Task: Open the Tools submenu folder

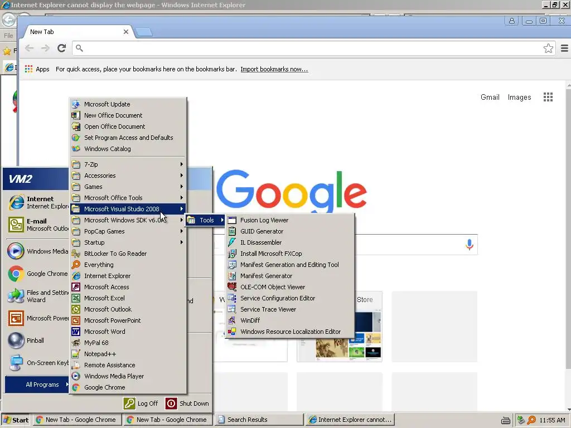Action: click(205, 220)
